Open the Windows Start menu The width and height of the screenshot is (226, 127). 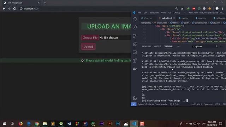4,123
